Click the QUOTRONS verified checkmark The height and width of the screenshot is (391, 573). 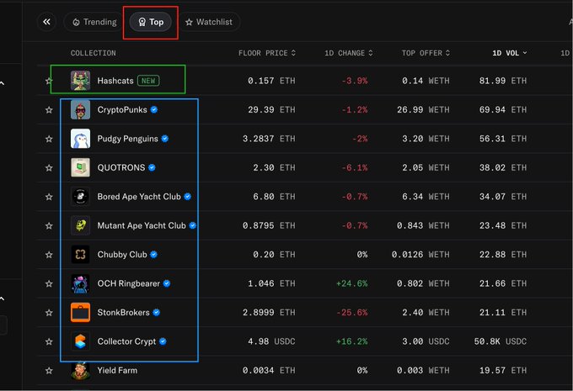152,168
